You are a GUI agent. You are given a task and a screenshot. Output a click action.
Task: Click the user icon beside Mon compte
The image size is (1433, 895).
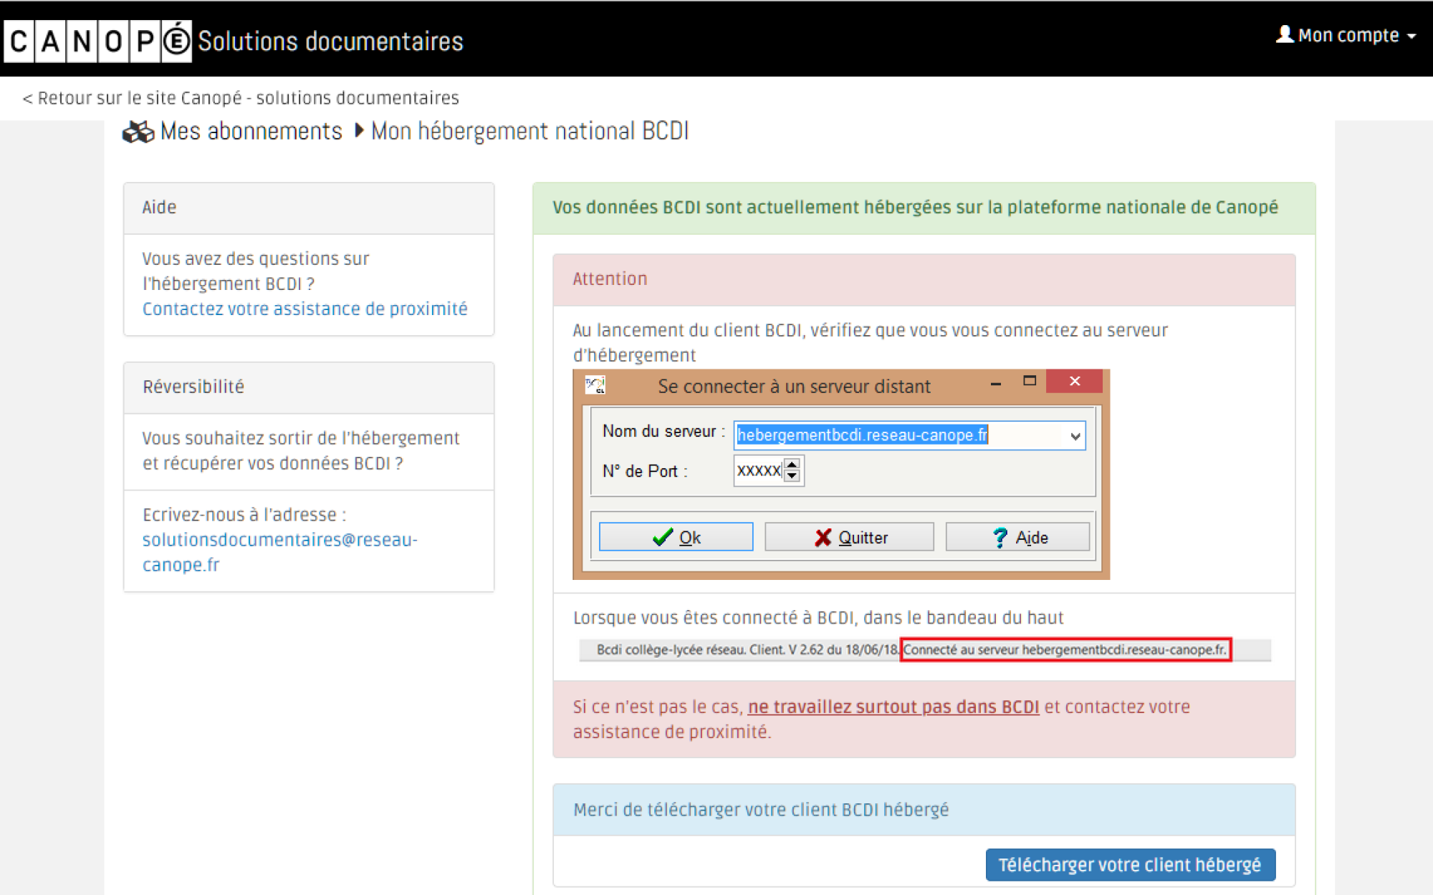coord(1285,34)
